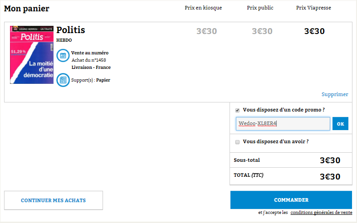357x223 pixels.
Task: Click into the promo code input field
Action: [283, 124]
